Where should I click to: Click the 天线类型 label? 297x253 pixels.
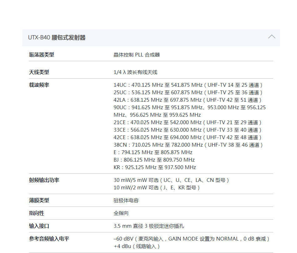point(39,72)
